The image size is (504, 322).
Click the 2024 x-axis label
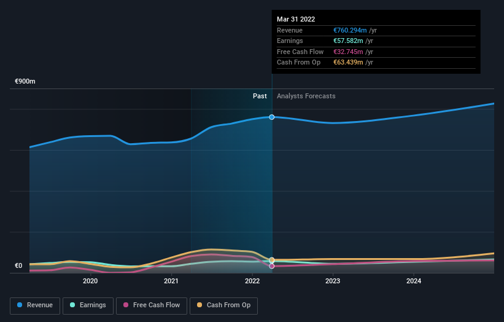pos(413,281)
